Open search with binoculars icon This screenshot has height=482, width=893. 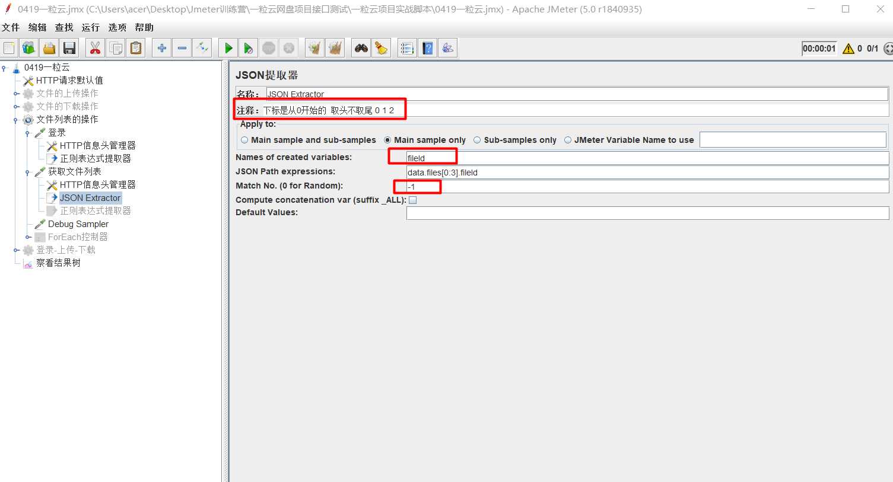[361, 48]
